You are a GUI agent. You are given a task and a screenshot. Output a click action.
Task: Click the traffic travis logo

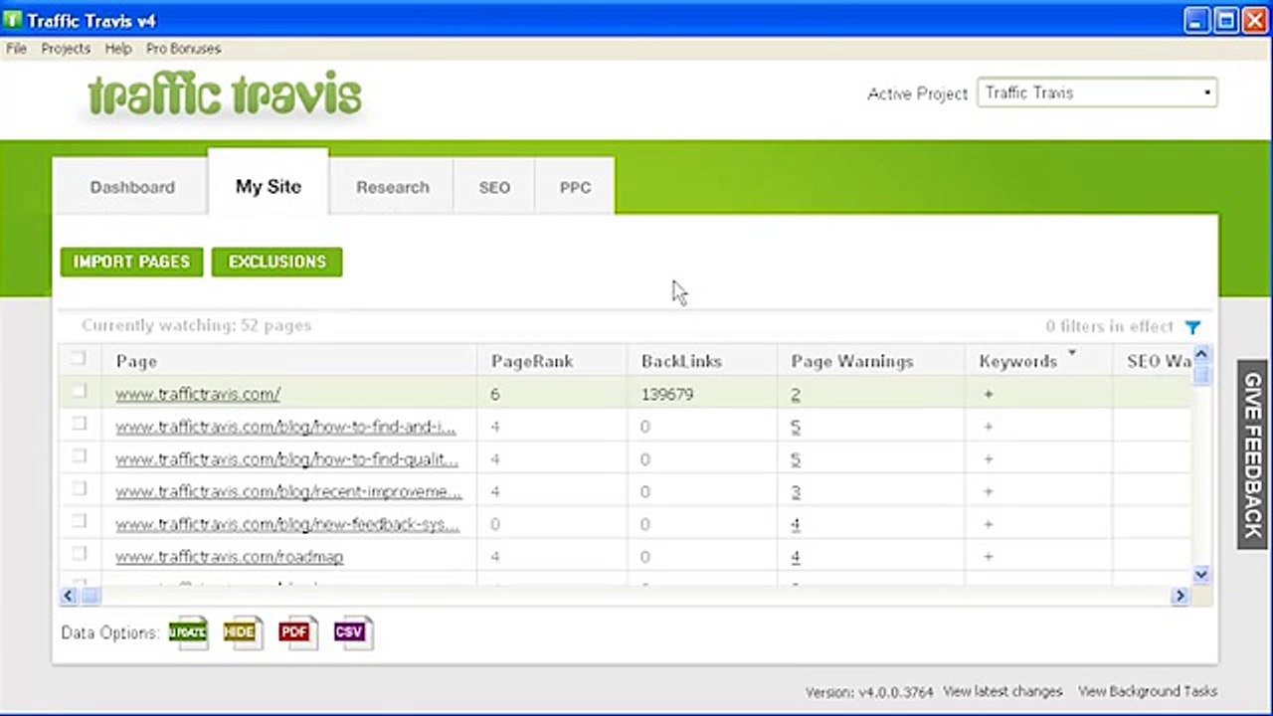coord(225,95)
